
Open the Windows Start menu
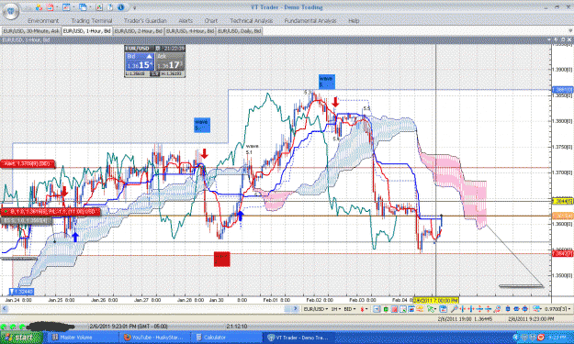tap(21, 338)
